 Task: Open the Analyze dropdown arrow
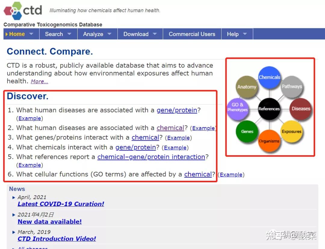pyautogui.click(x=110, y=34)
